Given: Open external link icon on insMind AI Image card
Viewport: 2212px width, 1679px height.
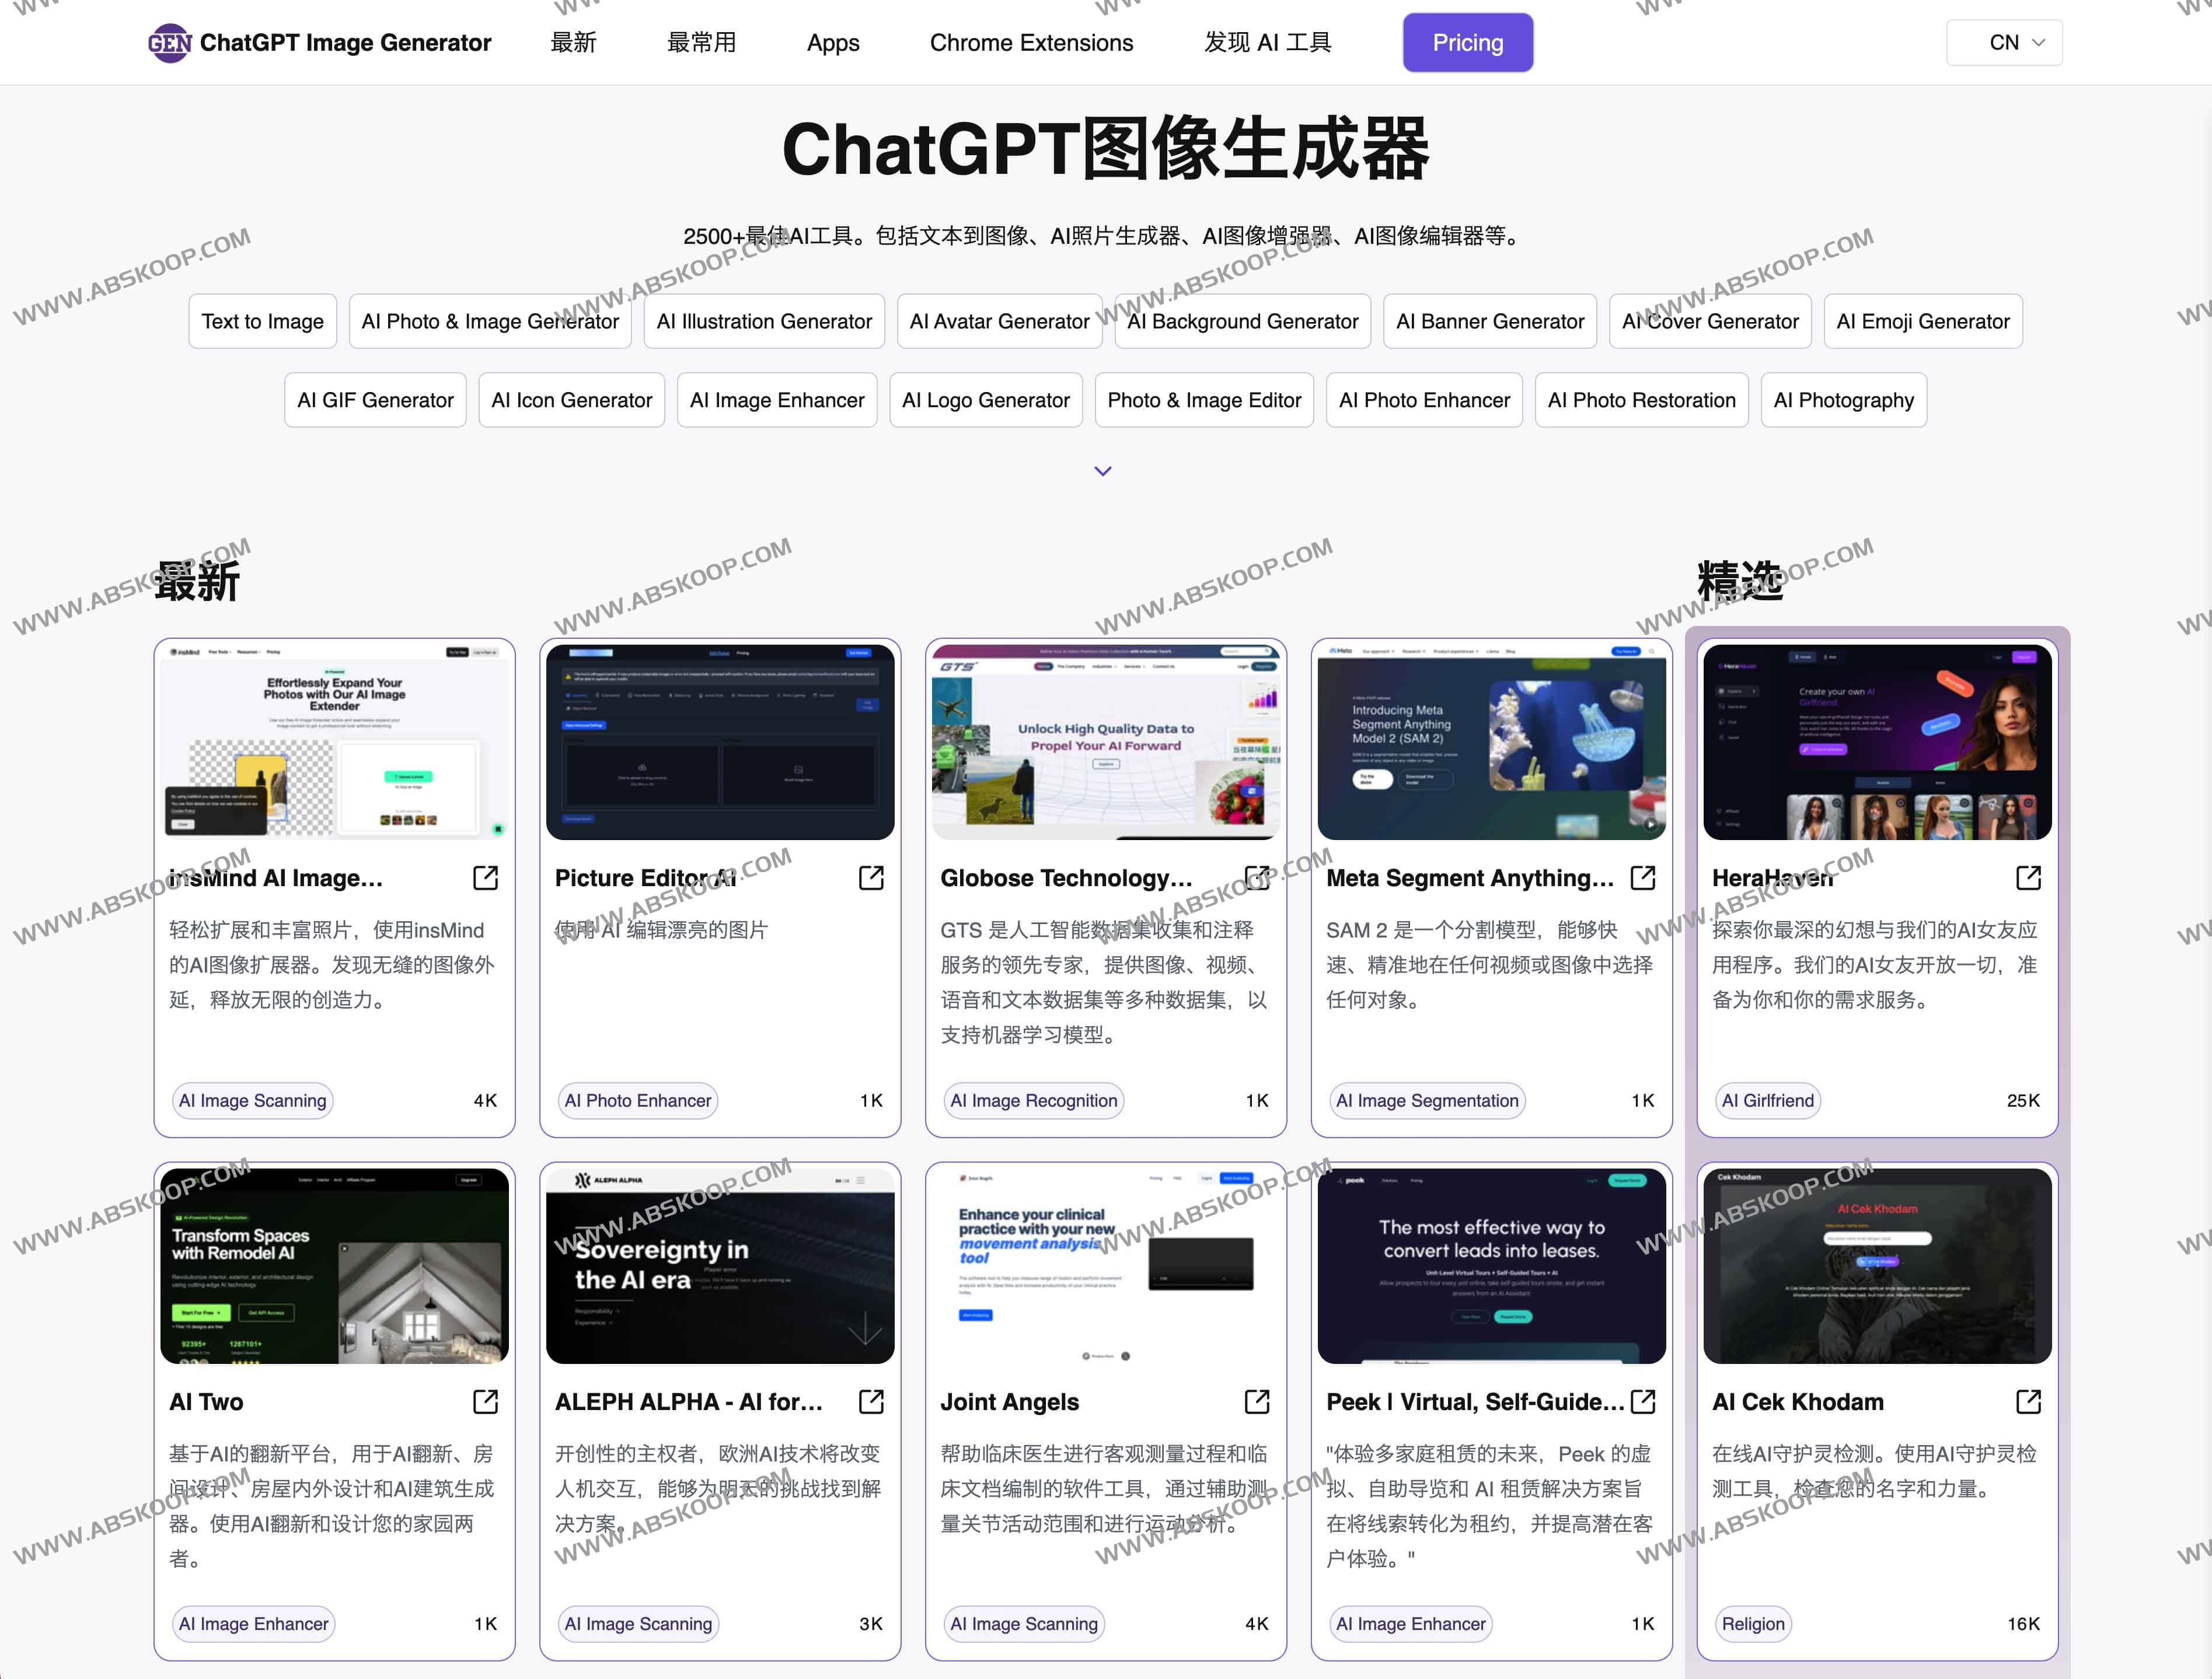Looking at the screenshot, I should pos(485,877).
